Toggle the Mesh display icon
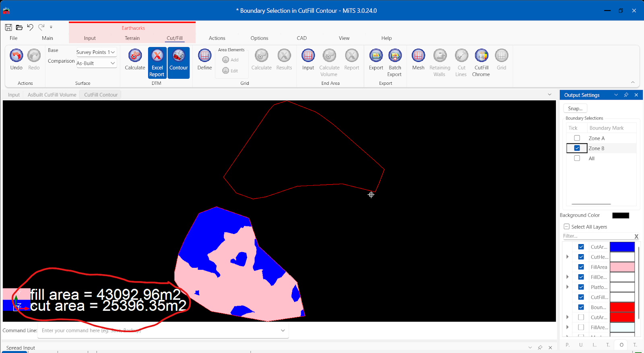 tap(418, 55)
